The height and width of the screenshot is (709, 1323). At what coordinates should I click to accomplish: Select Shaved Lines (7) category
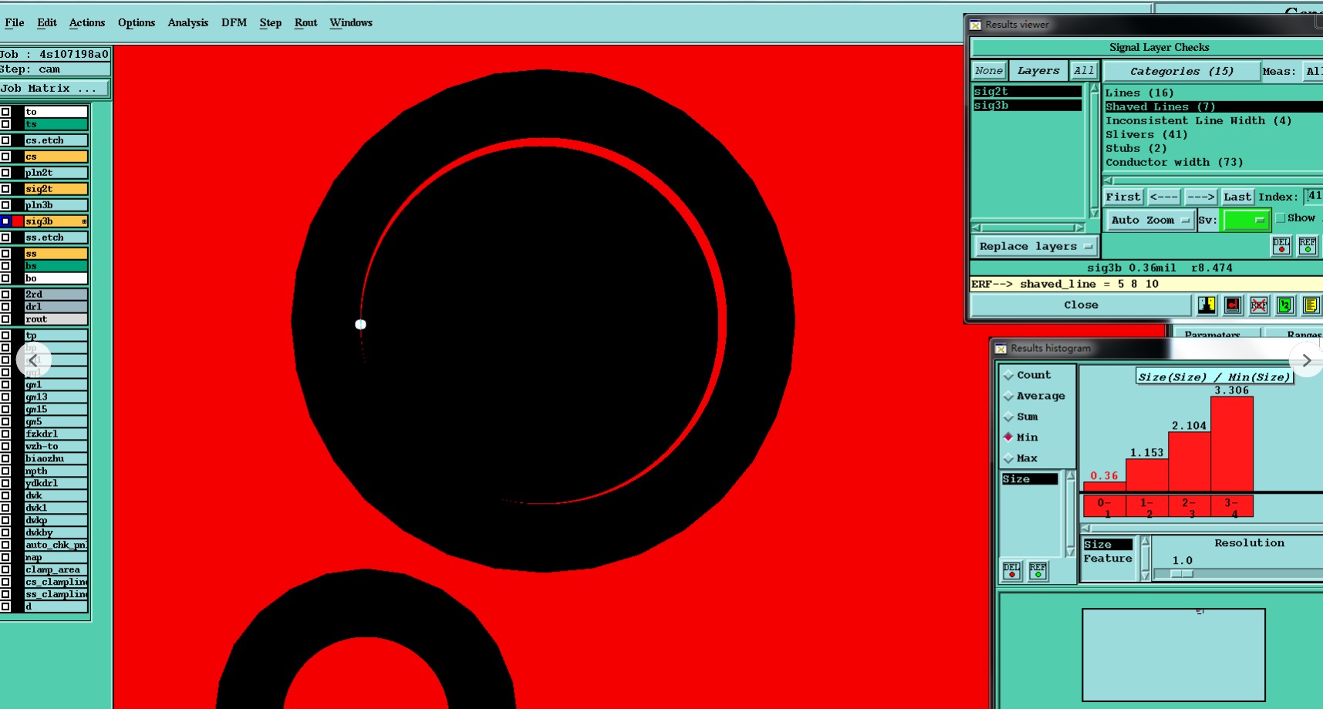tap(1213, 106)
